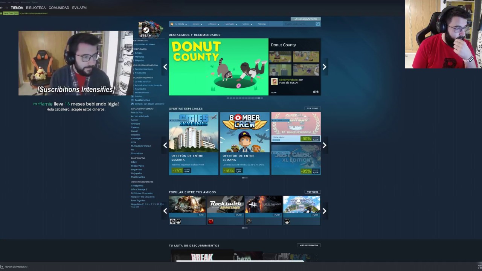Expand the Videos dropdown menu
Image resolution: width=482 pixels, height=271 pixels.
click(247, 24)
